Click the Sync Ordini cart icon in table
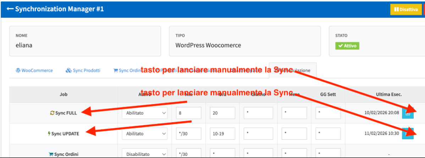Viewport: 425px width, 158px height. point(51,154)
